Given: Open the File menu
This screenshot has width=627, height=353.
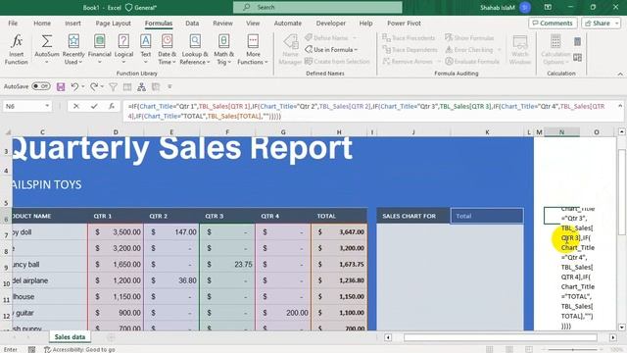Looking at the screenshot, I should pyautogui.click(x=13, y=24).
